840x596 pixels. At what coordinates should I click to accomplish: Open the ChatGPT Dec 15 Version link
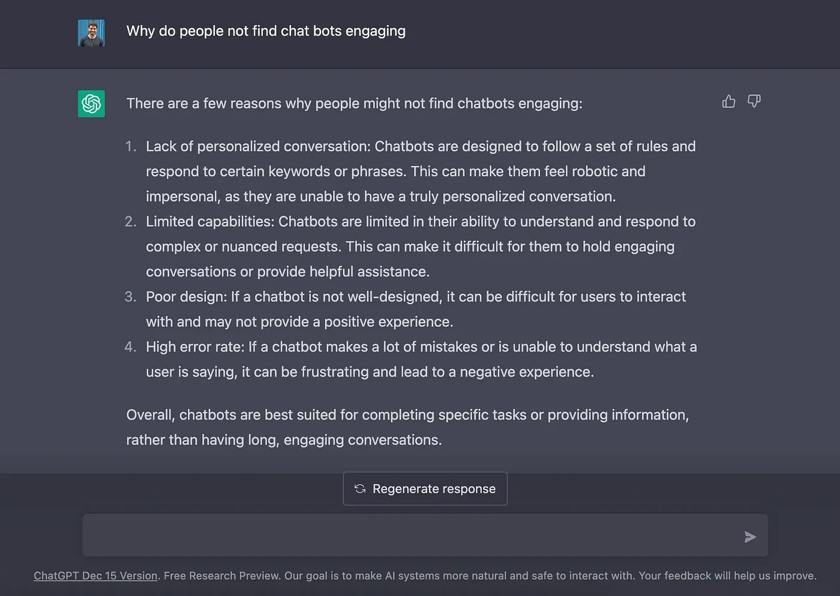95,576
